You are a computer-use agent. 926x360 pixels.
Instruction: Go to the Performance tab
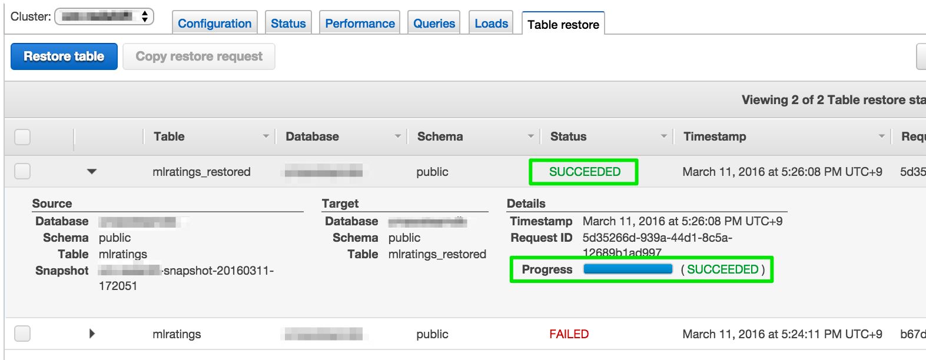point(360,24)
